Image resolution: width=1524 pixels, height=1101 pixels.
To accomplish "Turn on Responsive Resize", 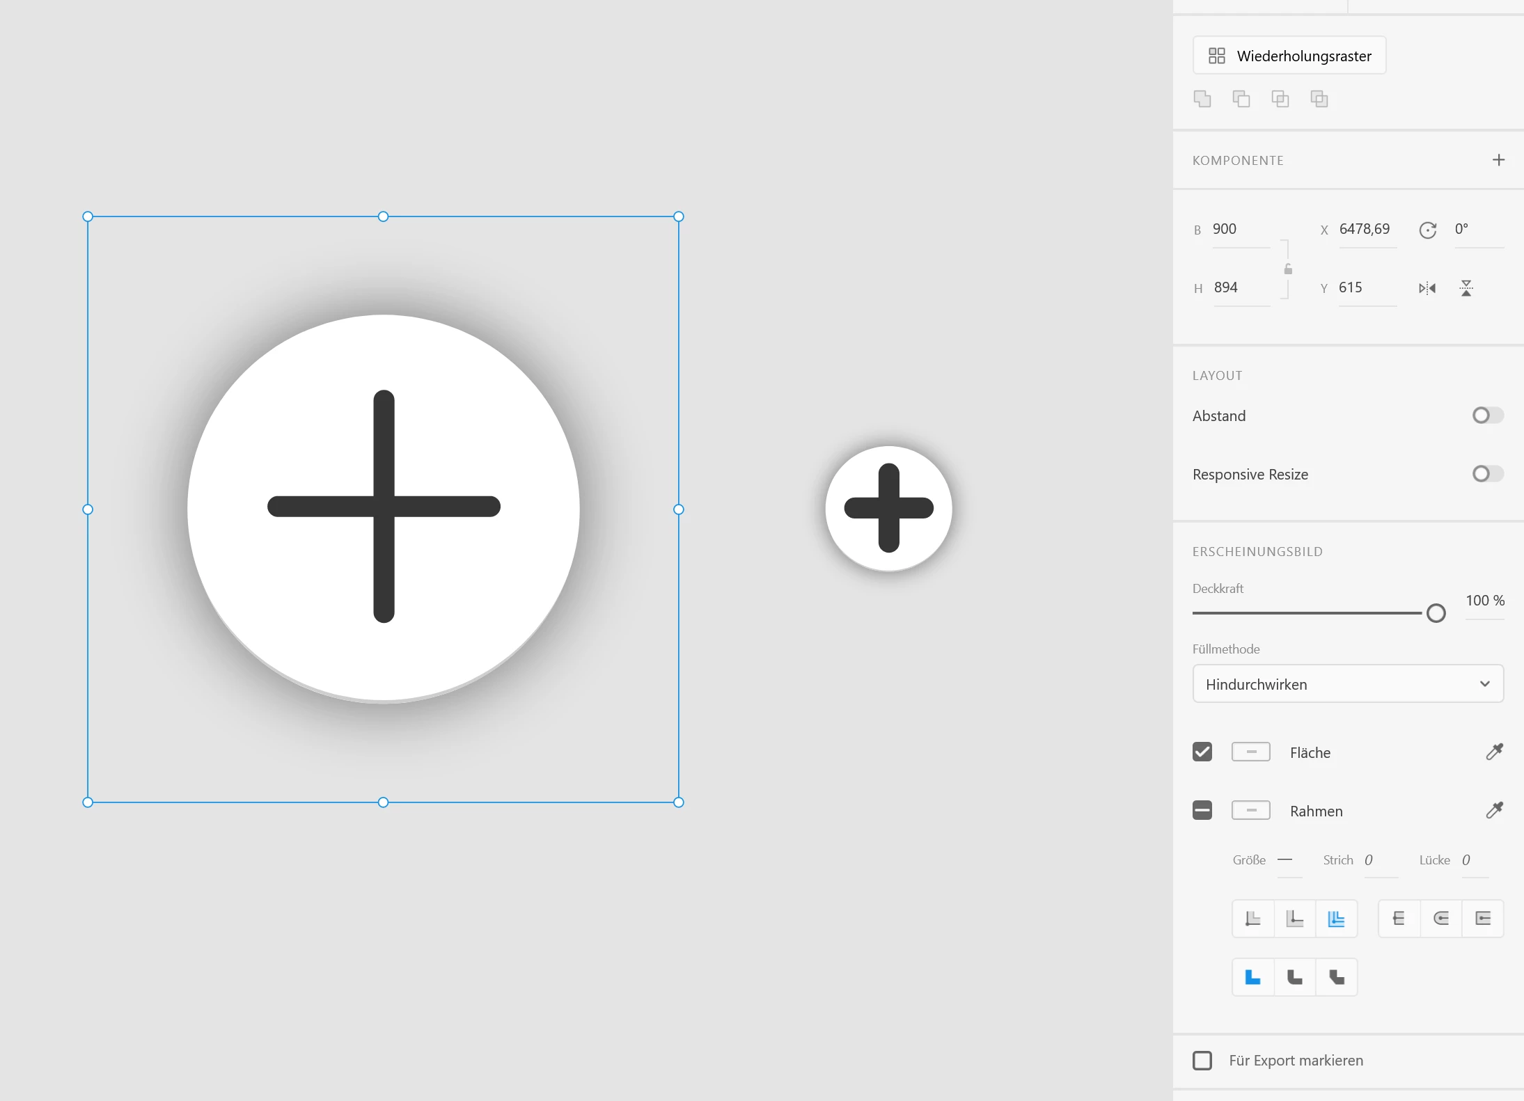I will tap(1488, 474).
